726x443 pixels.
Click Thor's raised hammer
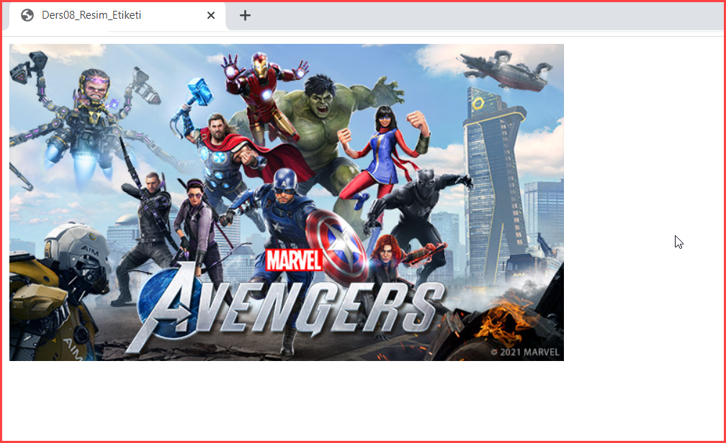pos(200,91)
